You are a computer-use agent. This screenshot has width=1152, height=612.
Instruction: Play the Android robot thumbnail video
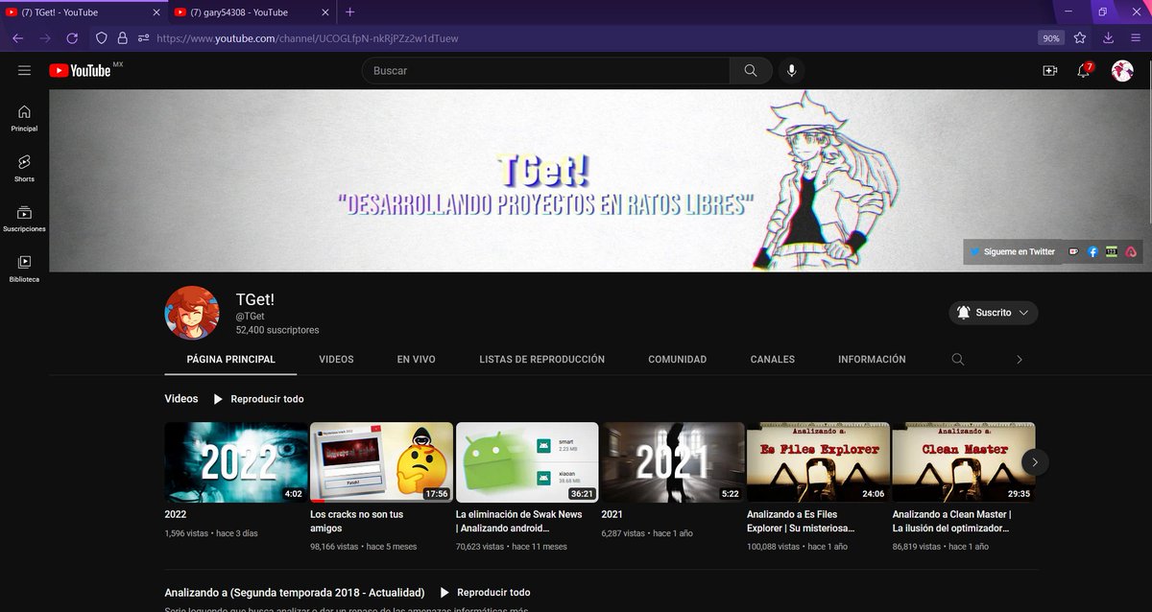pos(527,462)
